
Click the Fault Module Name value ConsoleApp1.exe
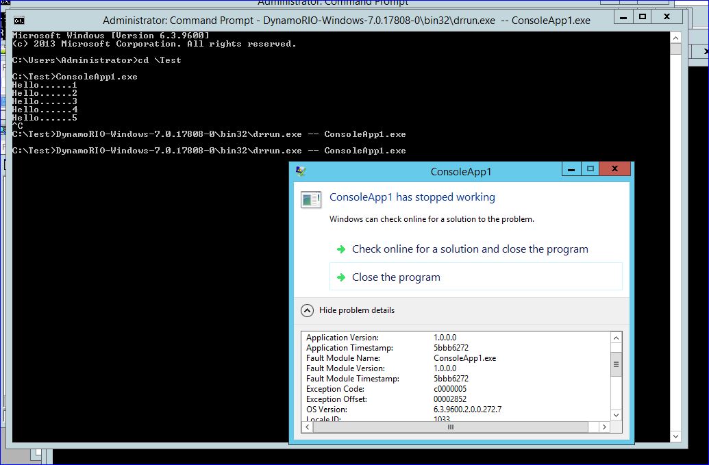point(465,358)
